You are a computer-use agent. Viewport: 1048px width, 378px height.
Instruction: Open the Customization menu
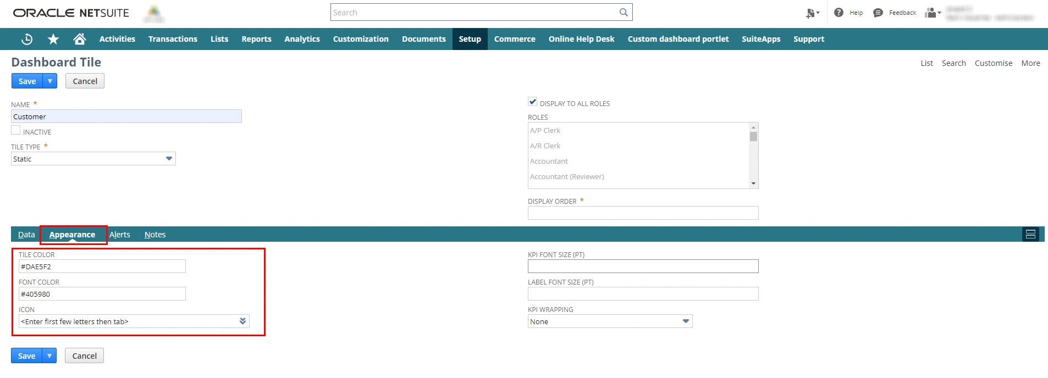click(x=361, y=39)
